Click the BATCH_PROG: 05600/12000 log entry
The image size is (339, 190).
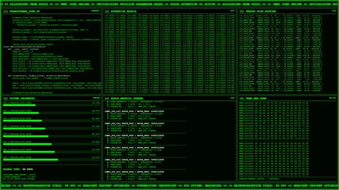pos(134,172)
